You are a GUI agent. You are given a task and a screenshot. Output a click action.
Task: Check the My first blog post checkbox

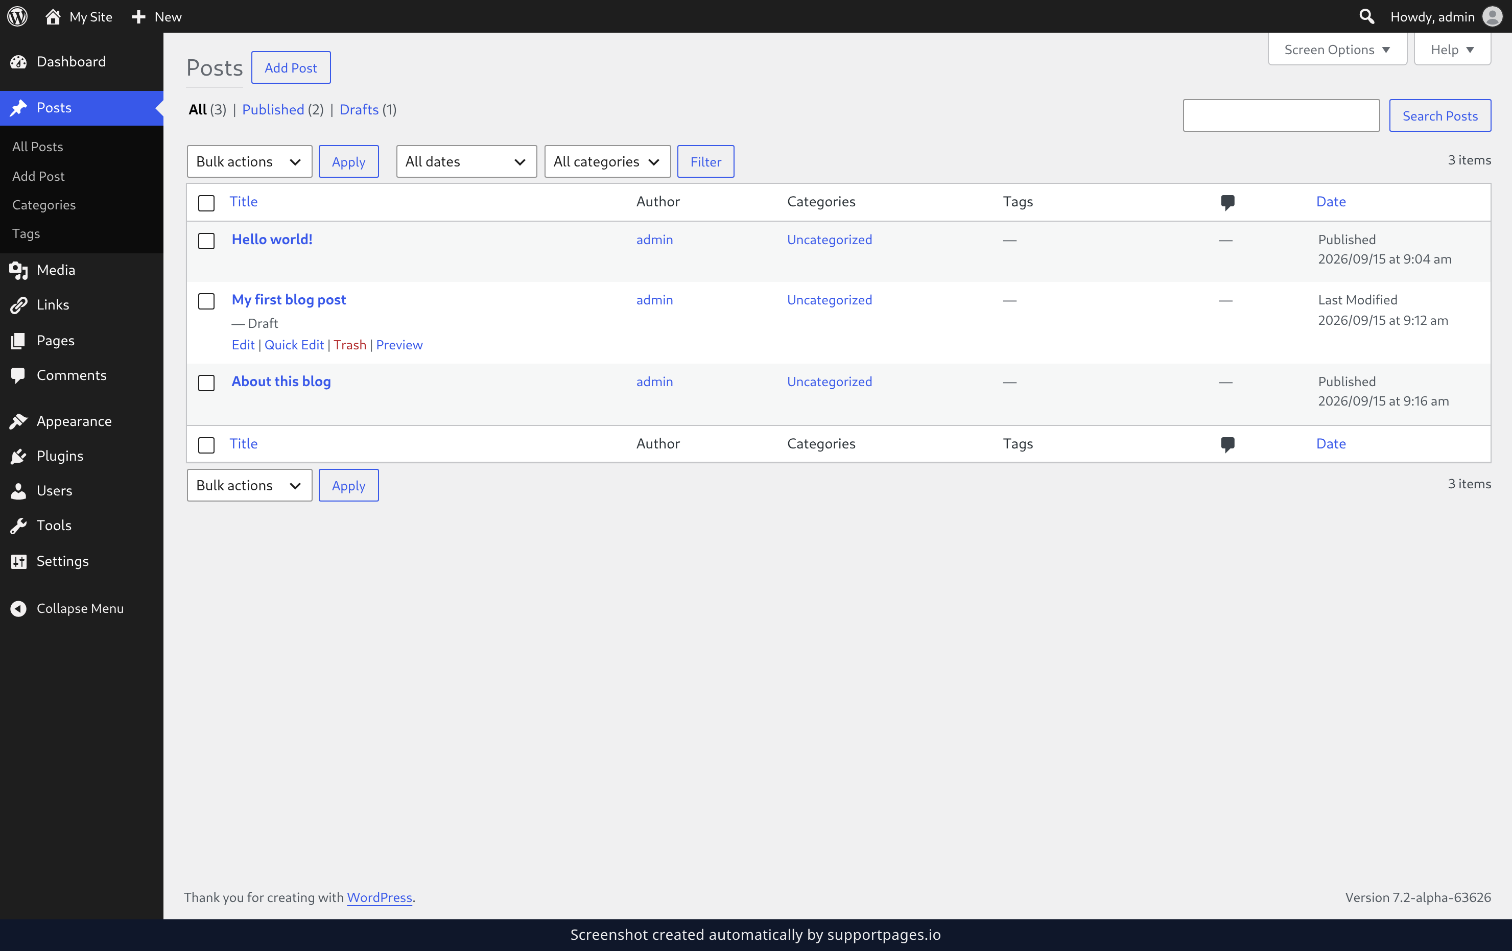pos(206,301)
